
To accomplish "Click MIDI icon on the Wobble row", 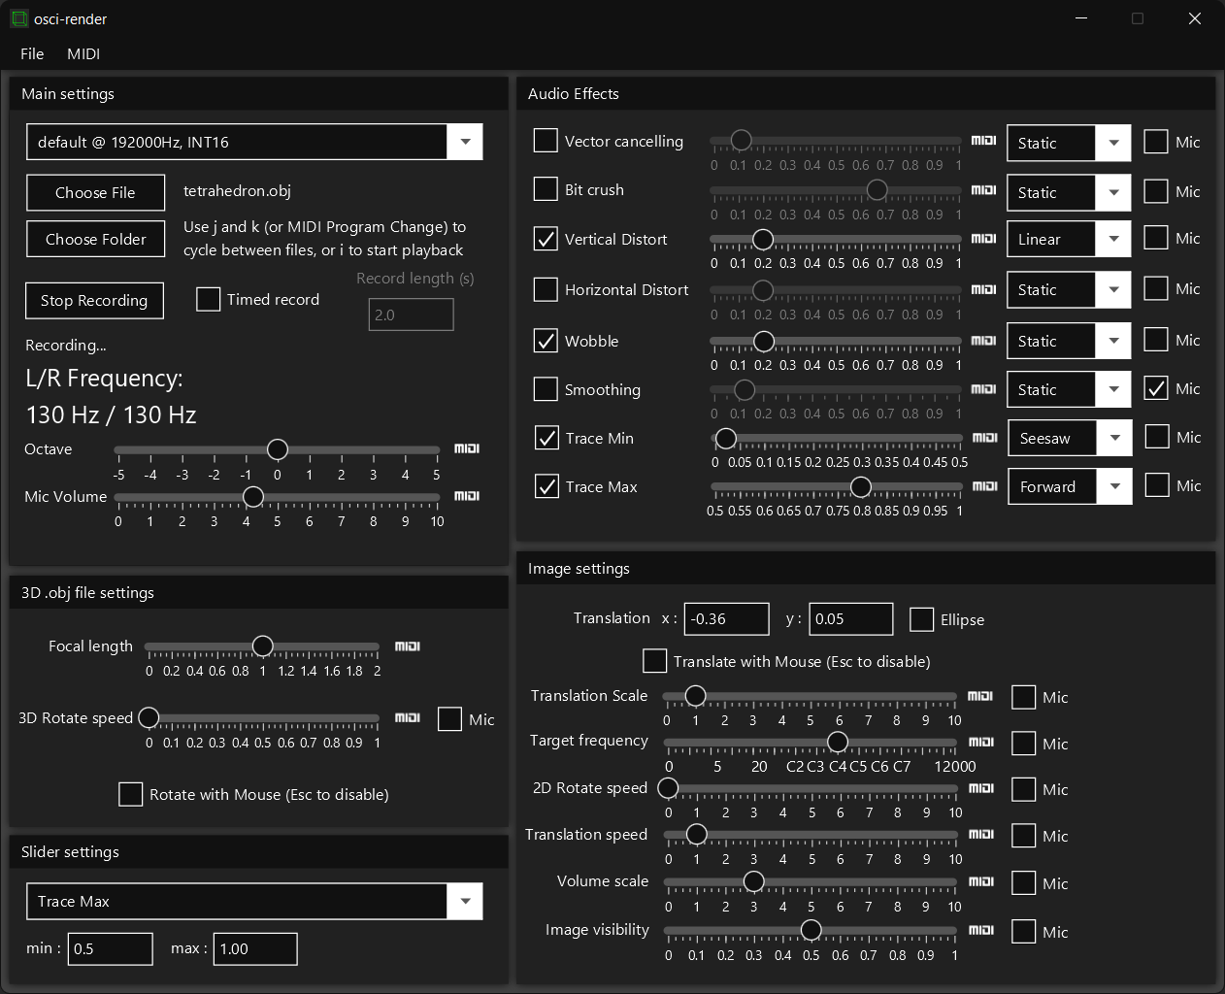I will click(983, 341).
